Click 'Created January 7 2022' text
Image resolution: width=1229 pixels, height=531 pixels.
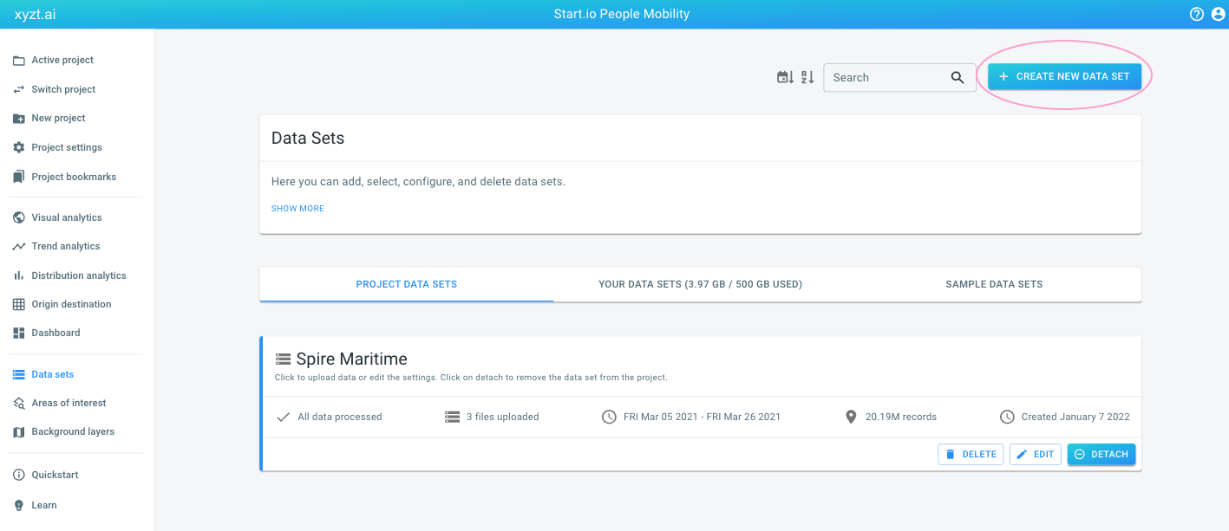click(1075, 417)
